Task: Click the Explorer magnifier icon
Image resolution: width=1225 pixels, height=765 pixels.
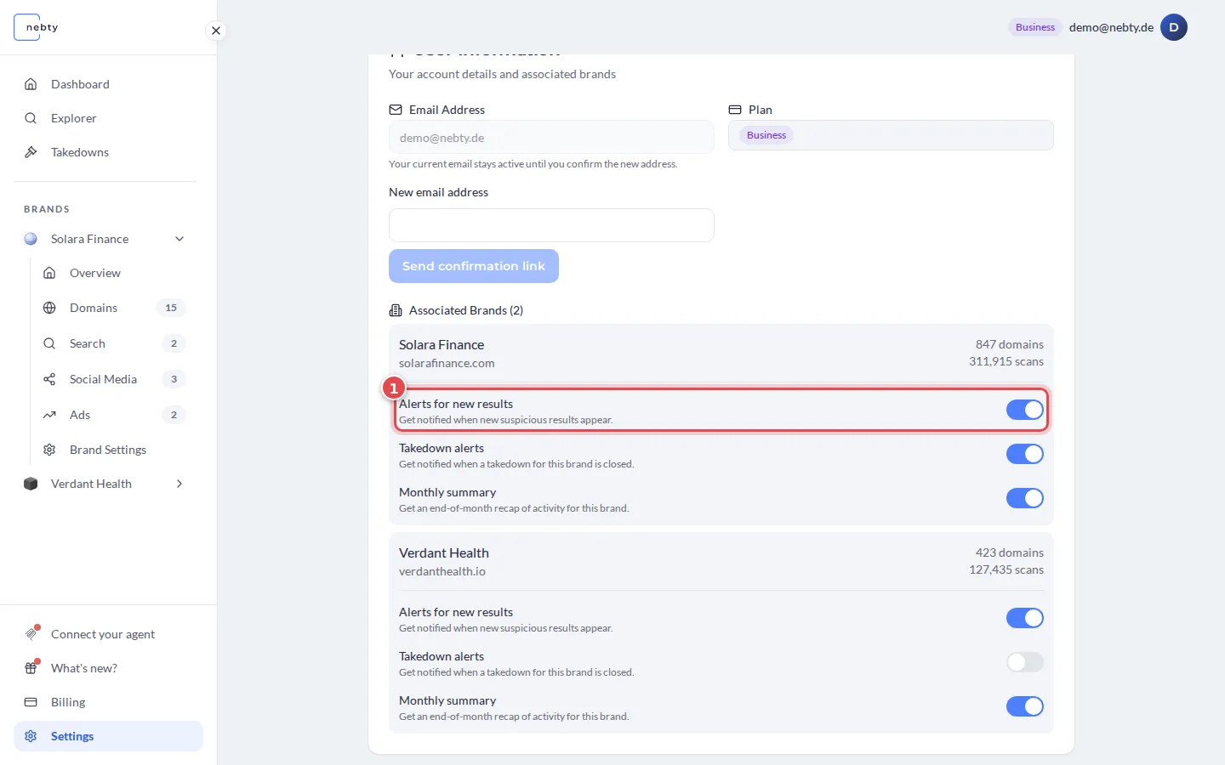Action: click(31, 118)
